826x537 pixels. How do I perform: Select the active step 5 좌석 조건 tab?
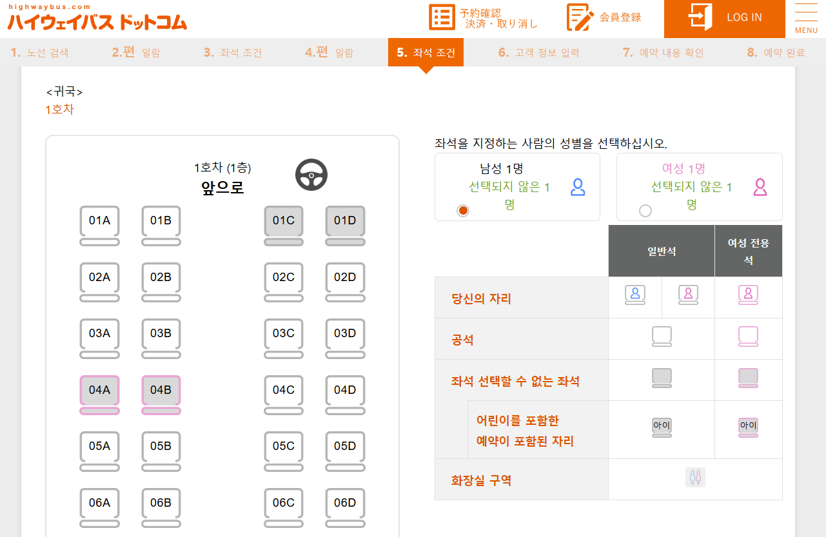pos(426,52)
